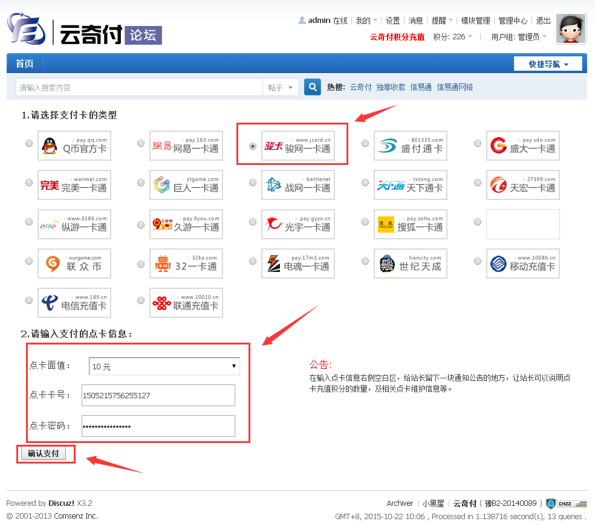Open 管理中心 in the top menu
Viewport: 595px width, 524px height.
(x=513, y=21)
